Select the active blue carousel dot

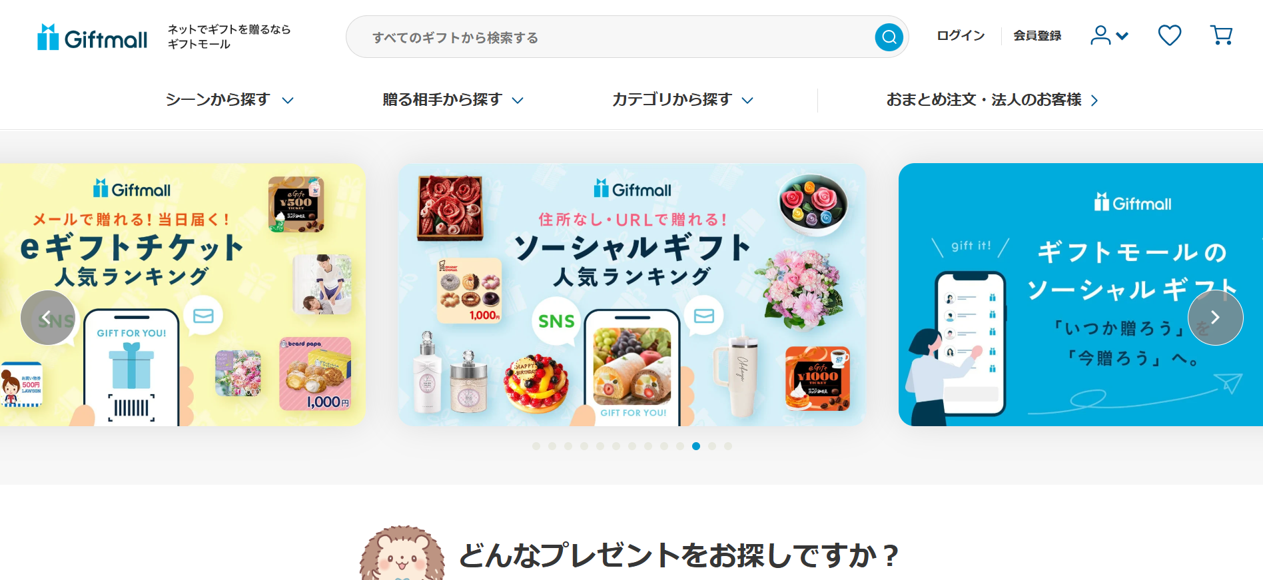[x=696, y=446]
